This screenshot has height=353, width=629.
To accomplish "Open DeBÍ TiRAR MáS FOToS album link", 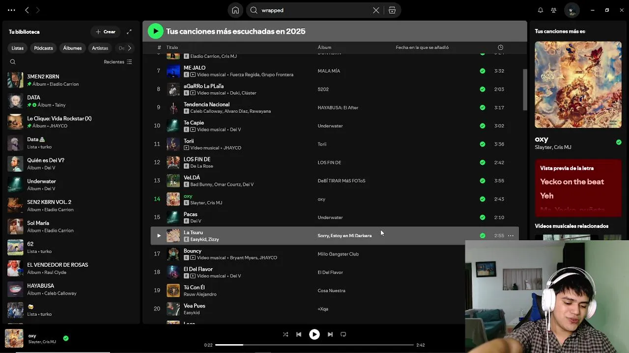I will [342, 181].
